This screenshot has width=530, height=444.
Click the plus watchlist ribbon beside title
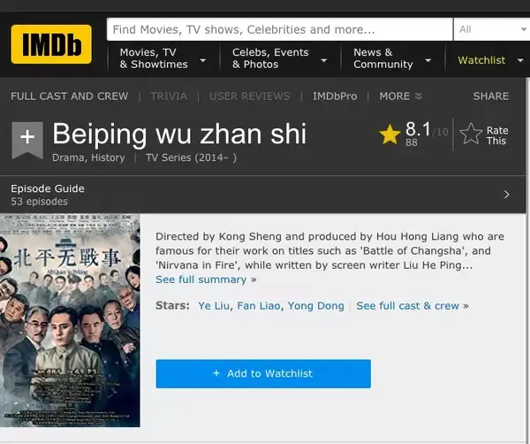click(x=27, y=138)
